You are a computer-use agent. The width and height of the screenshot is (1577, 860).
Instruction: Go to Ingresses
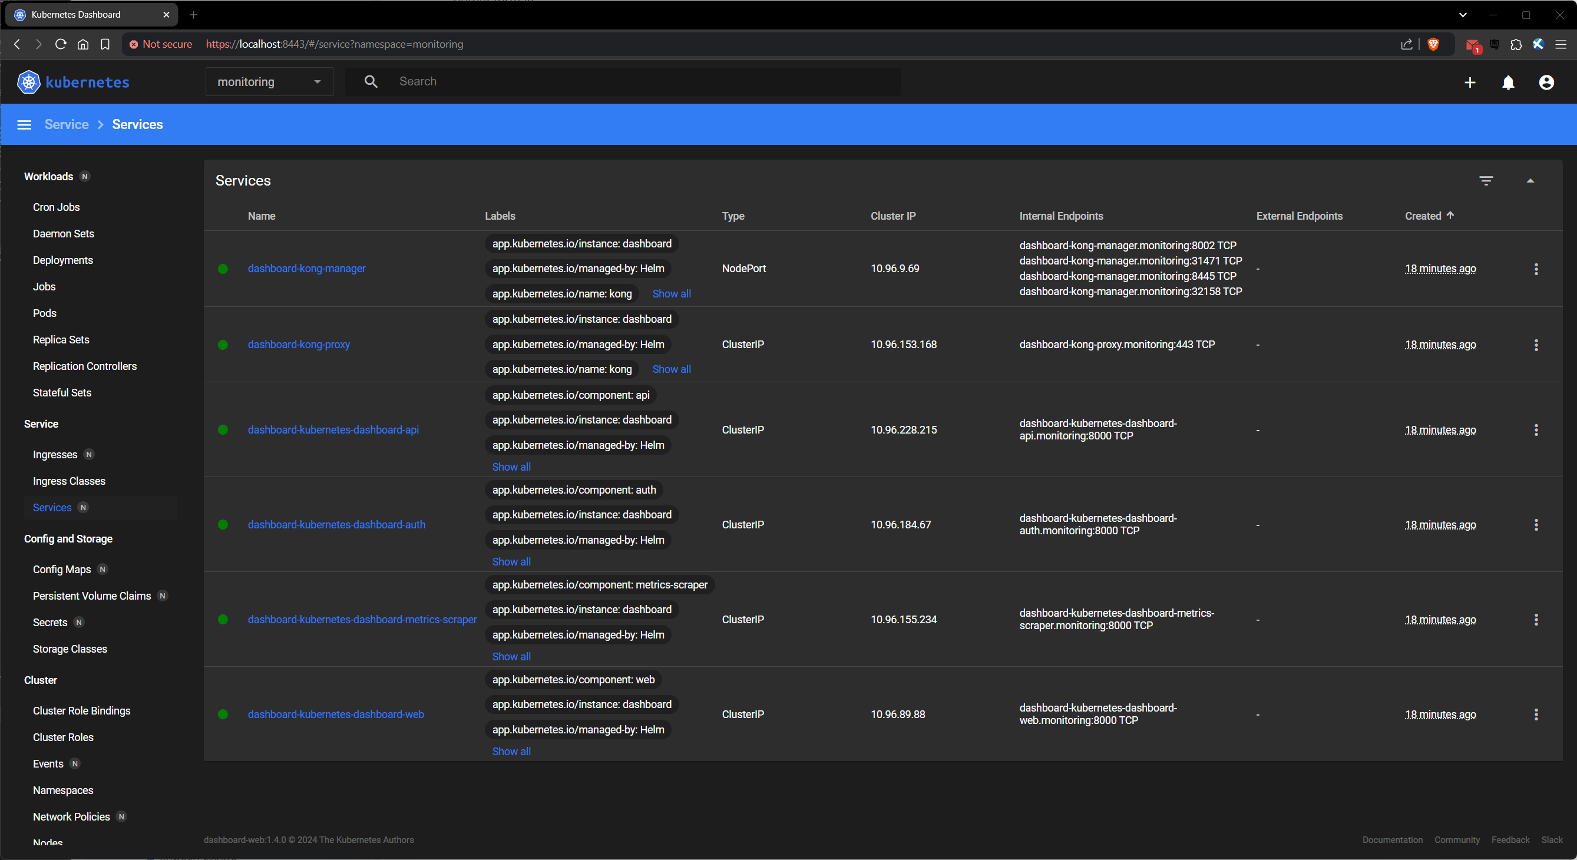point(55,455)
